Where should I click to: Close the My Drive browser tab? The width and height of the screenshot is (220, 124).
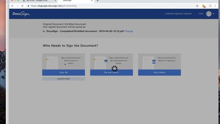pos(55,1)
